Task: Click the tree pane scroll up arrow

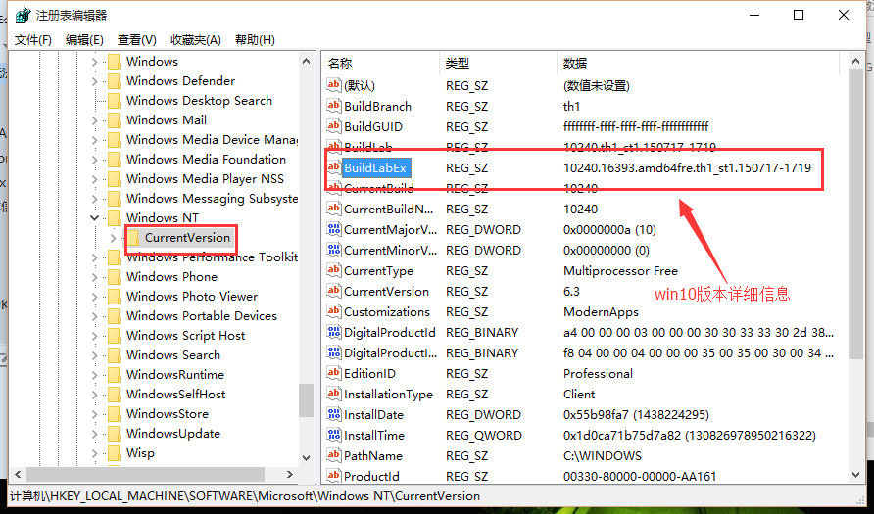Action: coord(306,61)
